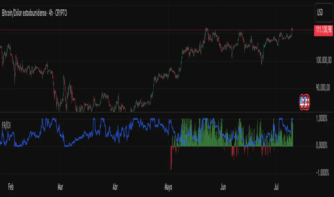Select the Mar label on time axis
Viewport: 334px width, 197px height.
(x=60, y=187)
